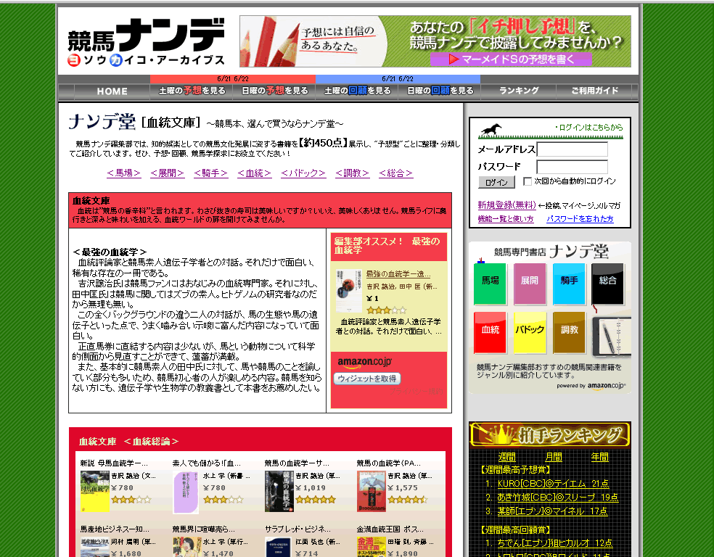Click 新説 母馬血統学 cover thumbnail

pyautogui.click(x=95, y=492)
